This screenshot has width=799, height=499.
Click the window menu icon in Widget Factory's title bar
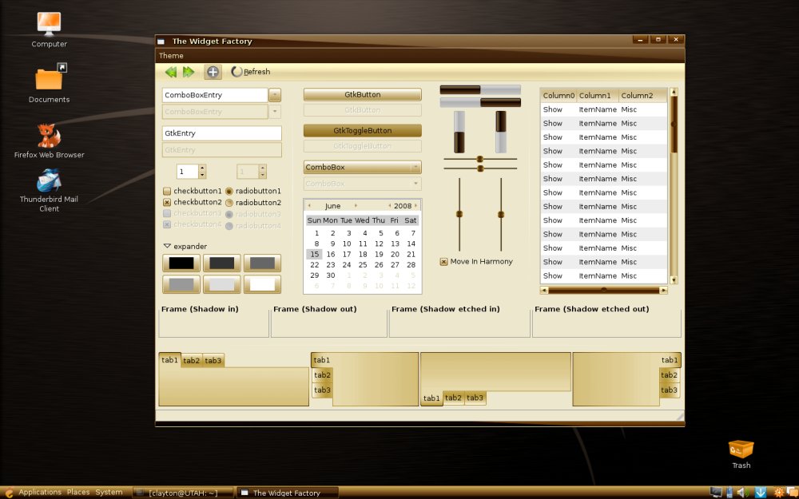(161, 42)
